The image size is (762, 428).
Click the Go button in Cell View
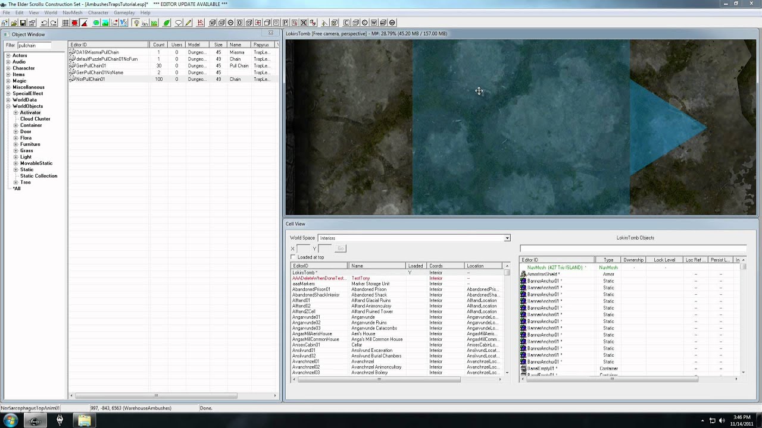coord(340,248)
